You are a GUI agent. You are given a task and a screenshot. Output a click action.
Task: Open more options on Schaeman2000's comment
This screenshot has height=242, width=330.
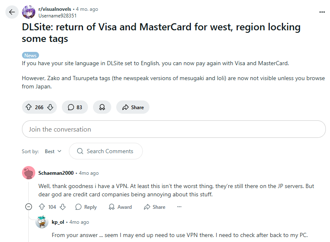pos(179,207)
